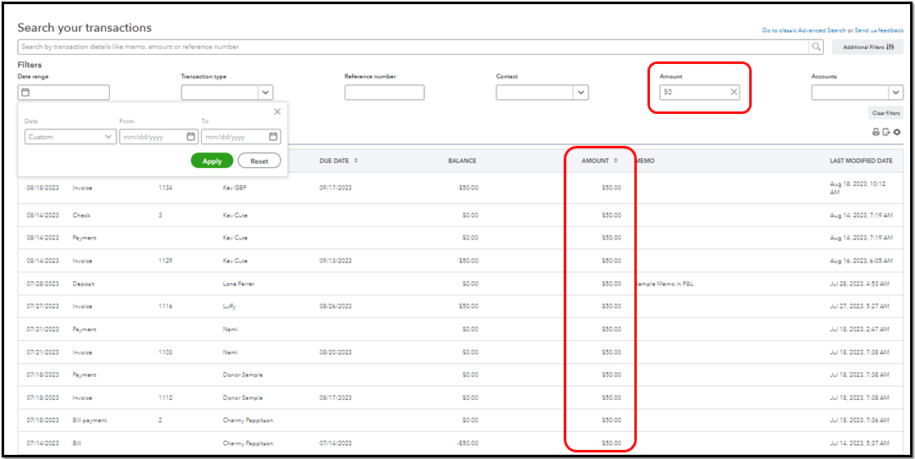Click the search magnifier icon

coord(815,47)
